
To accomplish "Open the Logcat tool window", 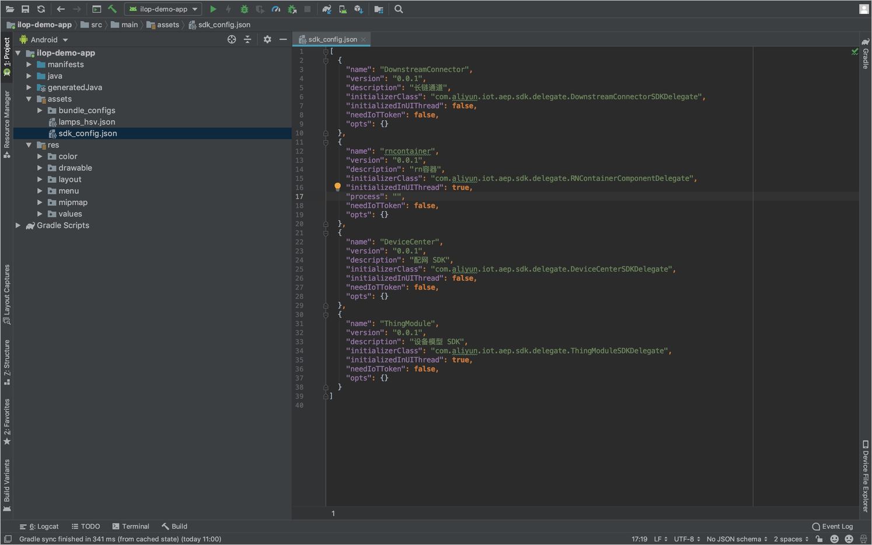I will (39, 526).
